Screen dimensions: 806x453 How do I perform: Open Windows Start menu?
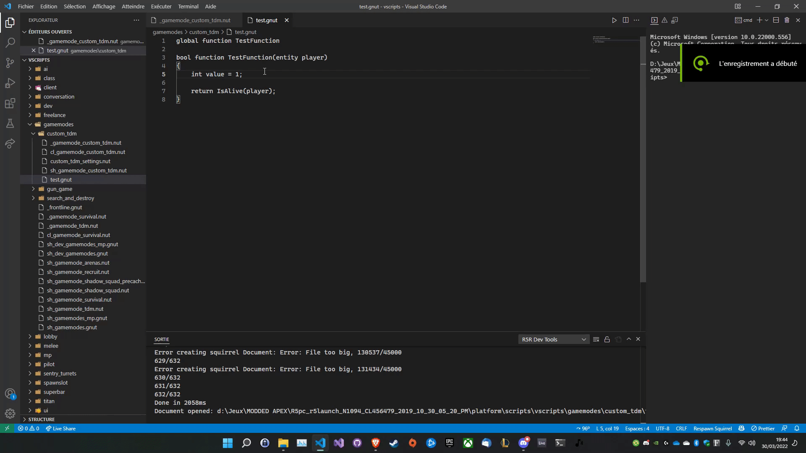coord(228,443)
